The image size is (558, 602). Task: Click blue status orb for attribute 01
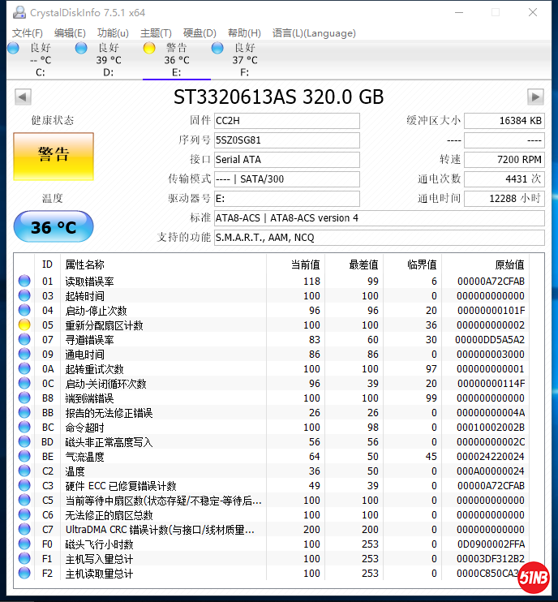(x=24, y=282)
